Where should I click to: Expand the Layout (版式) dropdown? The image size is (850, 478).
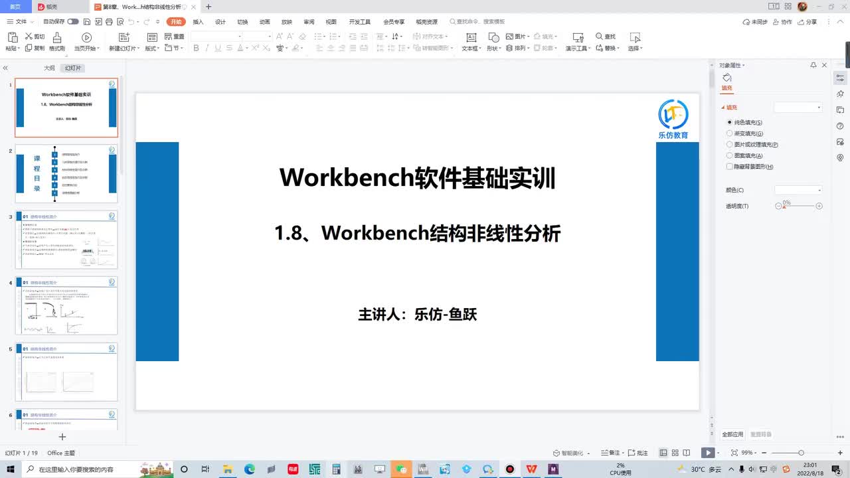tap(152, 48)
